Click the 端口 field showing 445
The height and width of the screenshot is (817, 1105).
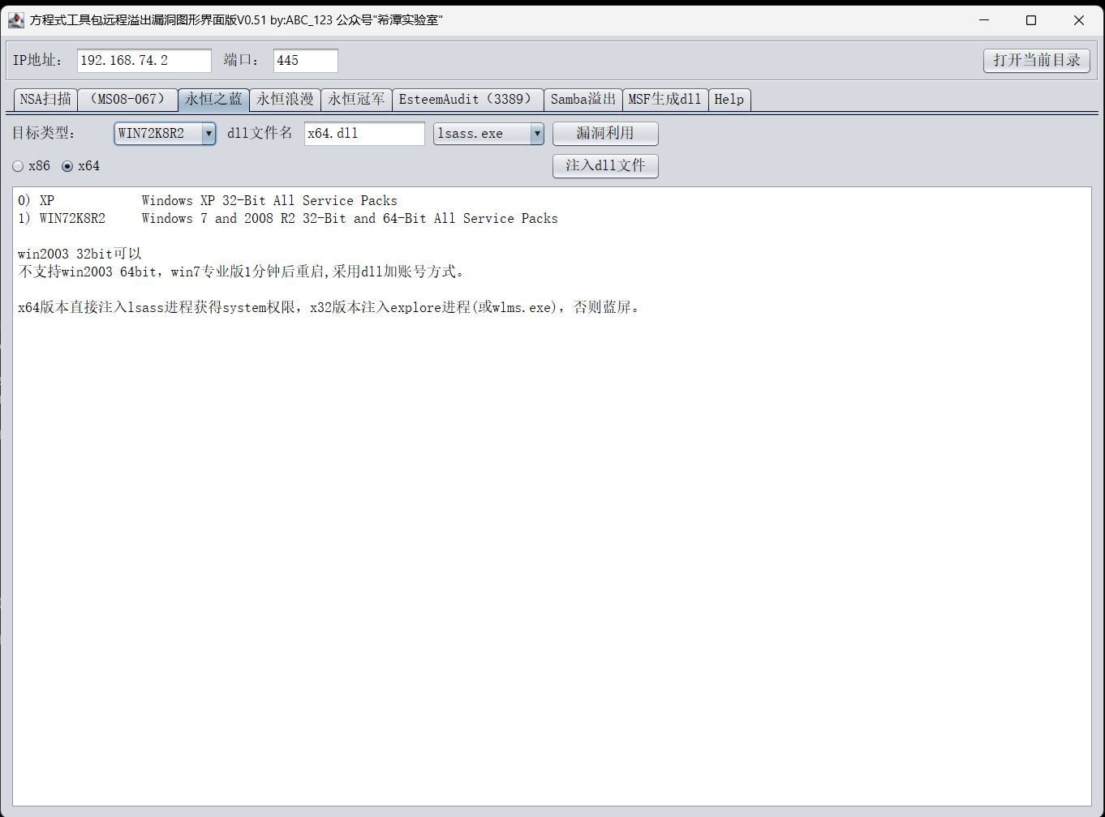(x=305, y=60)
